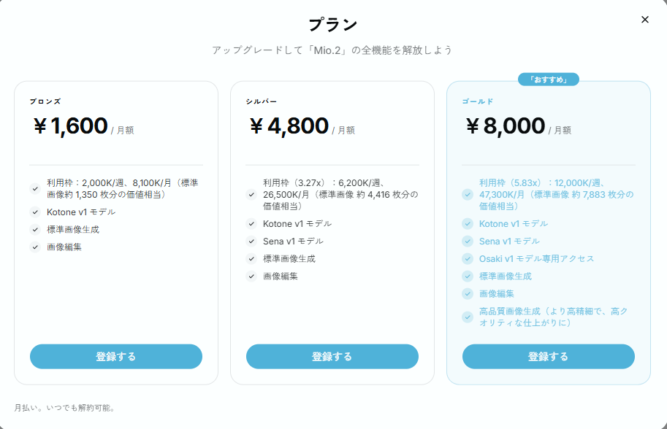Click the checkmark beside Silver Kotone v1 モデル
This screenshot has height=429, width=667.
(251, 224)
